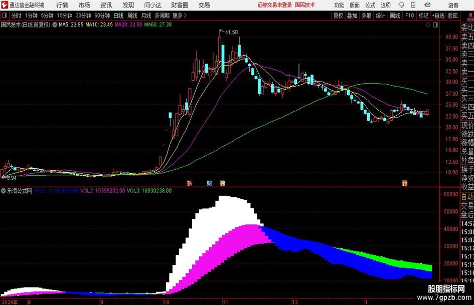Open F10 company info
Image resolution: width=474 pixels, height=305 pixels.
click(x=409, y=16)
